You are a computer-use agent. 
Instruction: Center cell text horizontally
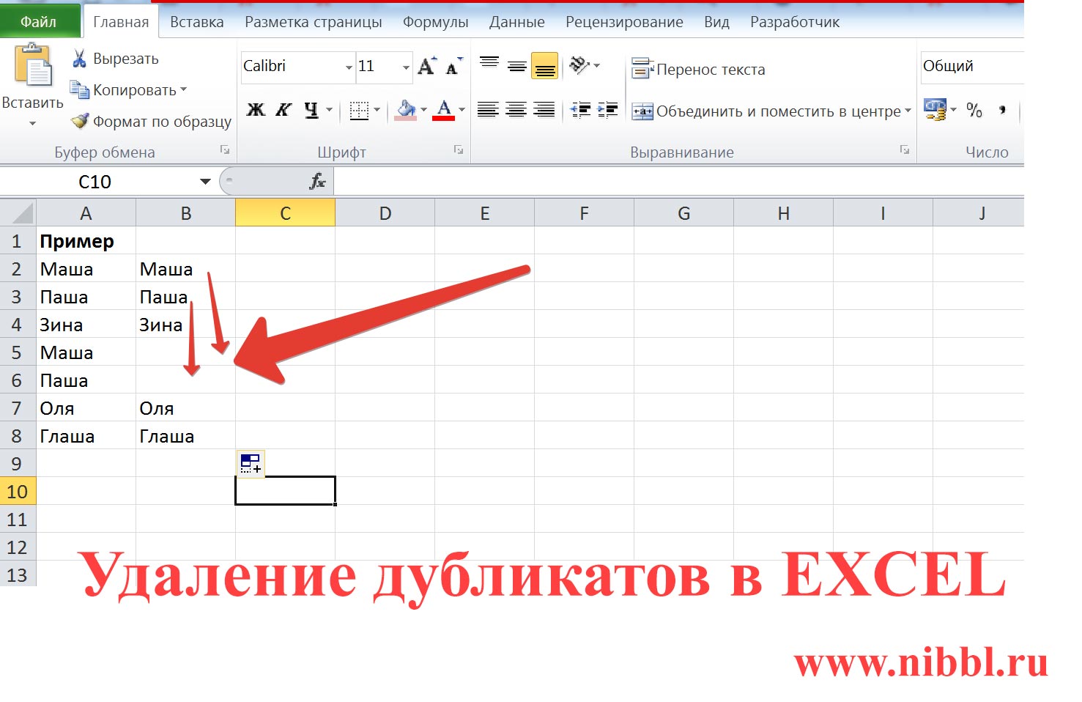pos(516,110)
